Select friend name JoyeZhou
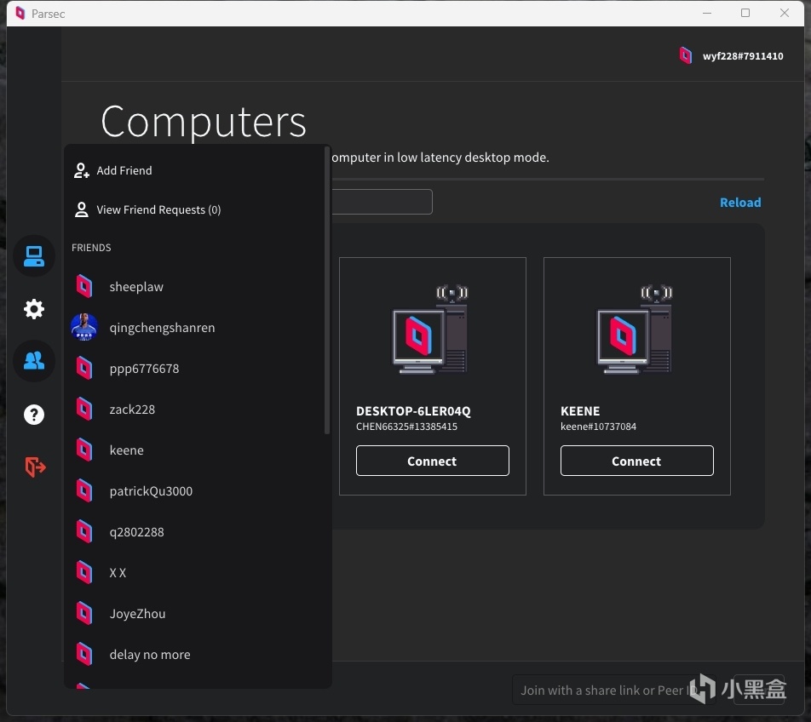811x722 pixels. click(x=137, y=614)
